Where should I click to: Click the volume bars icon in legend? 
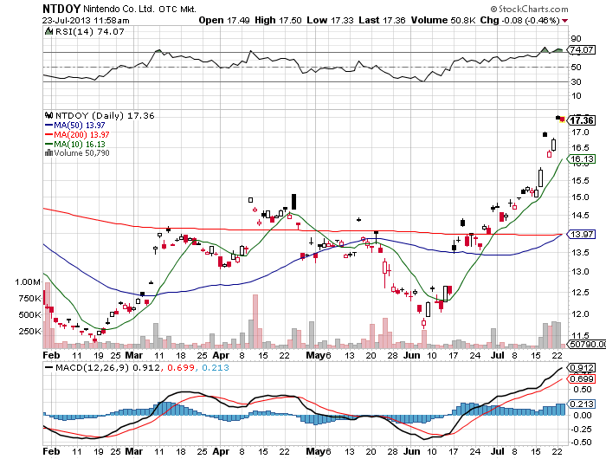point(48,152)
